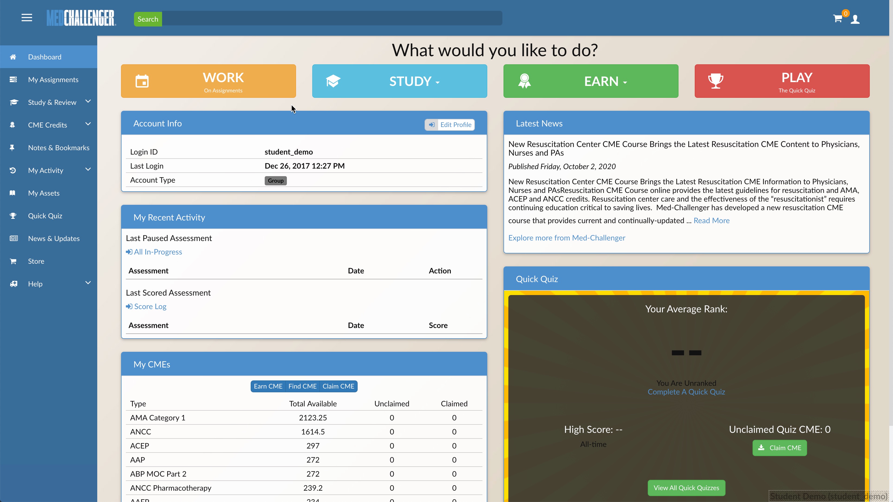Expand the Study & Review sidebar chevron
893x502 pixels.
click(88, 101)
